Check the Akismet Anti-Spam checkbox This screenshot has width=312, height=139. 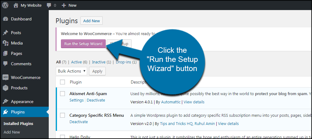click(62, 94)
